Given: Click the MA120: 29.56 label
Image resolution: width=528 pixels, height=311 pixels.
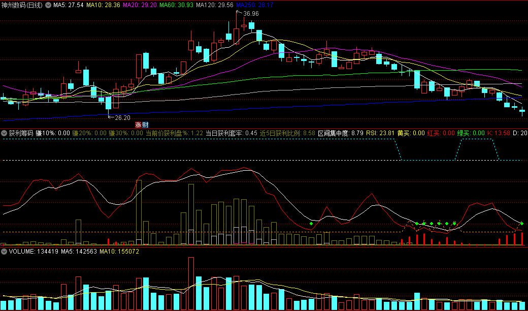Looking at the screenshot, I should point(214,5).
